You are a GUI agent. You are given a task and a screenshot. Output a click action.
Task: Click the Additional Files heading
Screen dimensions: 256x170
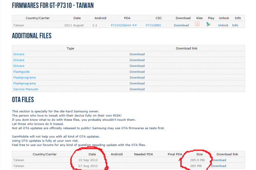[32, 36]
